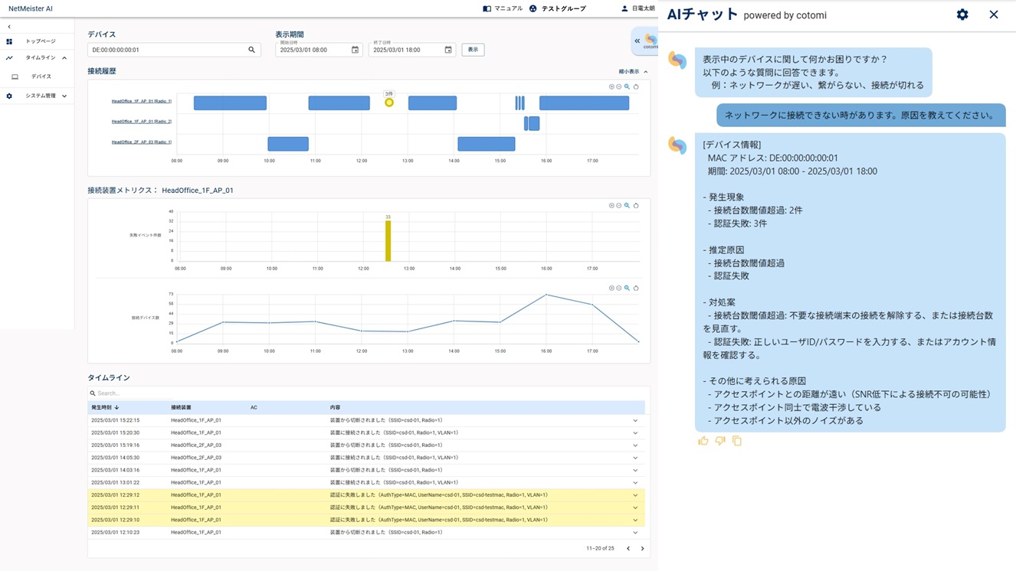Expand the システム管理 menu section
Screen dimensions: 1016x571
pyautogui.click(x=64, y=96)
